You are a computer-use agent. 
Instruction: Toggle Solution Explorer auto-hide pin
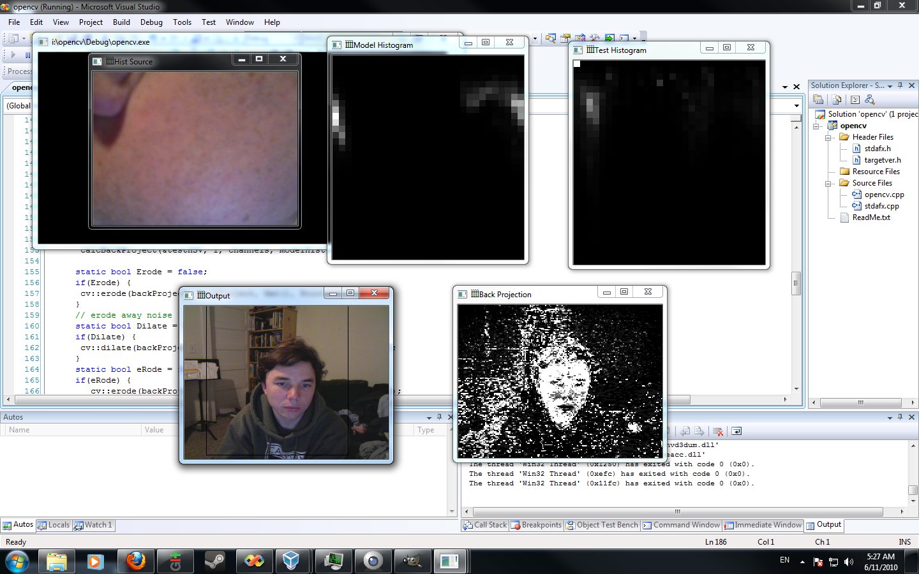pyautogui.click(x=900, y=85)
